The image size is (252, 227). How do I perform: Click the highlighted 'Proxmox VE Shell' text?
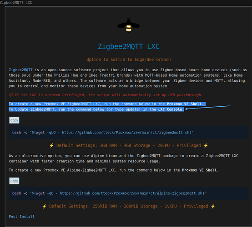(184, 104)
